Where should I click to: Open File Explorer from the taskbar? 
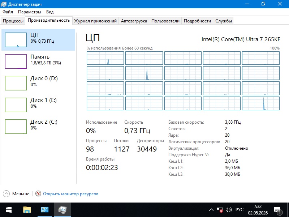click(27, 210)
